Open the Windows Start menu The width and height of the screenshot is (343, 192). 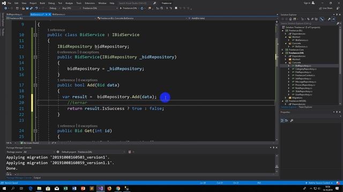[x=4, y=188]
